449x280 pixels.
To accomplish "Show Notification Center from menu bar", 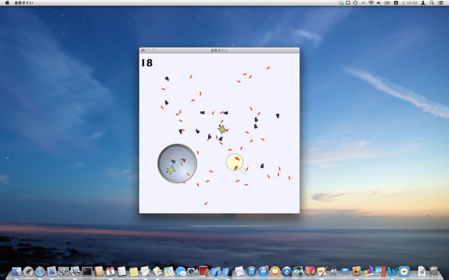I will tap(441, 3).
